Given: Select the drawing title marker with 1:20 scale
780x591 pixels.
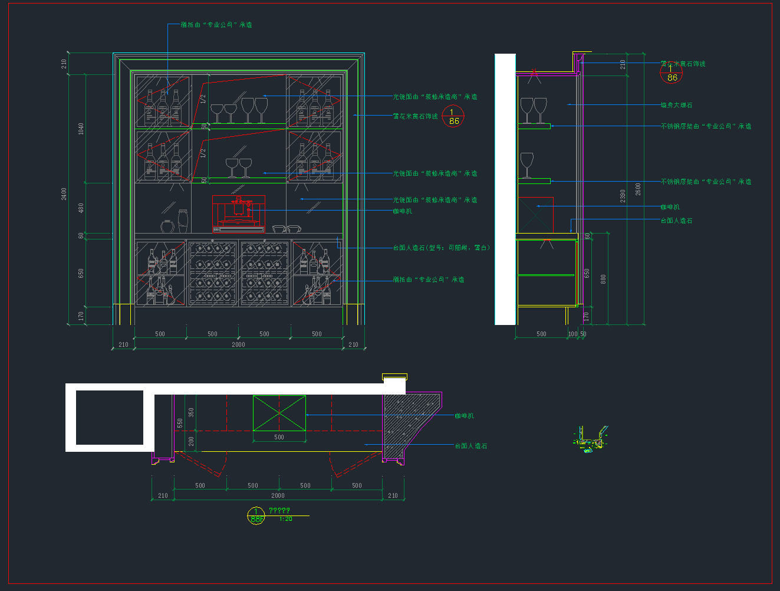Looking at the screenshot, I should [256, 515].
